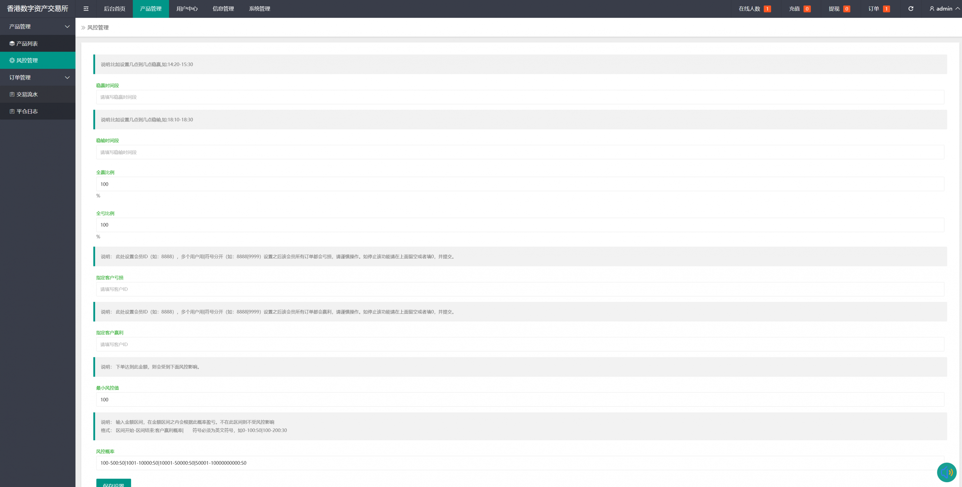
Task: Click the sidebar collapse hamburger icon
Action: point(86,9)
